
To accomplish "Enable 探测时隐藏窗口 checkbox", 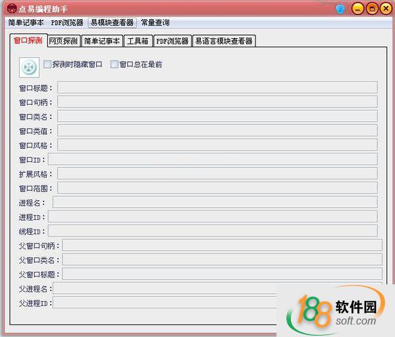I will pyautogui.click(x=47, y=65).
